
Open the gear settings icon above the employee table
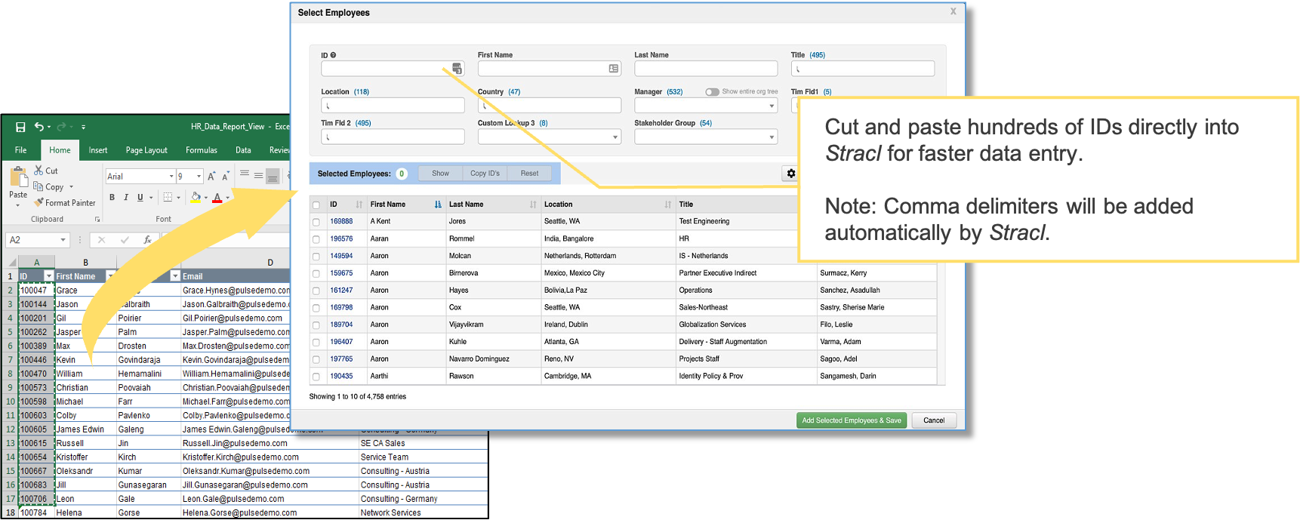coord(790,174)
